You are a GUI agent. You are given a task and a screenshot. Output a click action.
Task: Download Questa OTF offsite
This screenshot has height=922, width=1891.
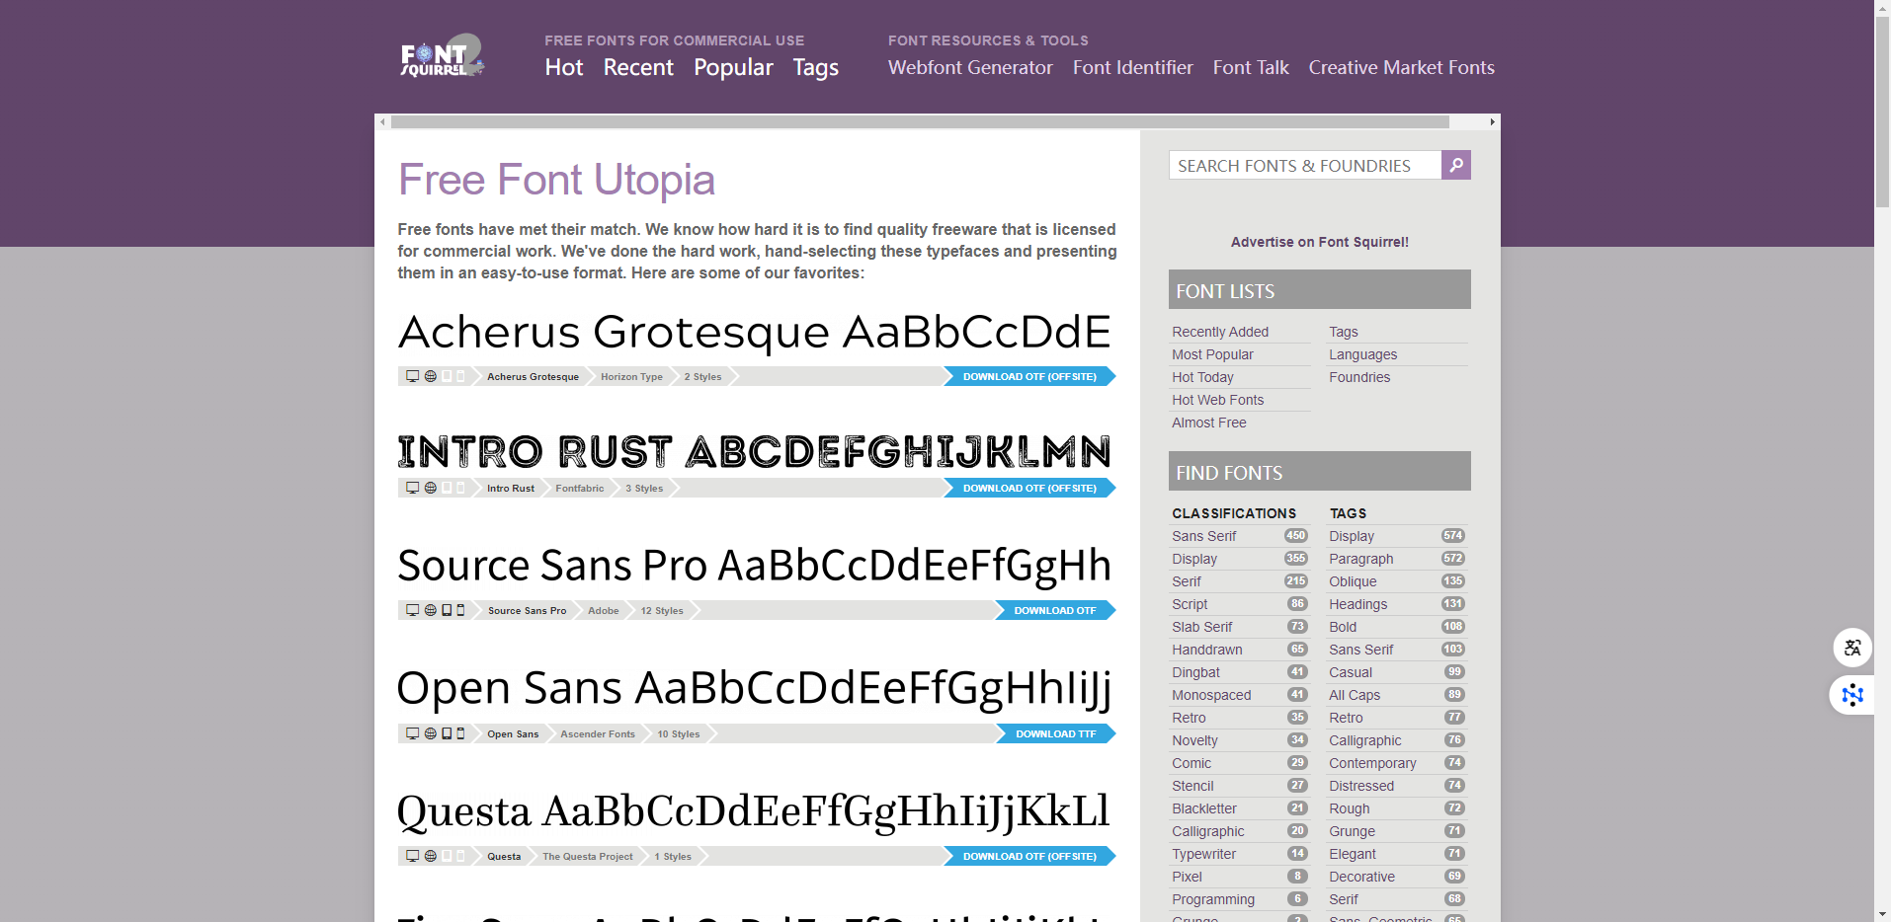[1029, 856]
